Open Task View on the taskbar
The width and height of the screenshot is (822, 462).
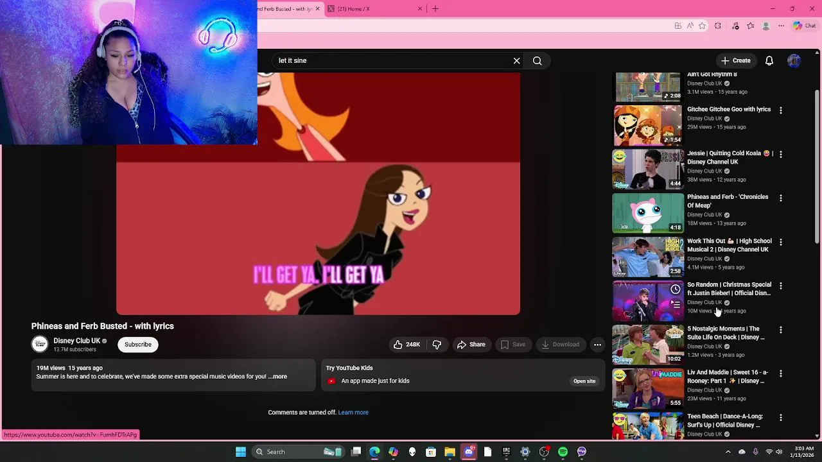(356, 452)
